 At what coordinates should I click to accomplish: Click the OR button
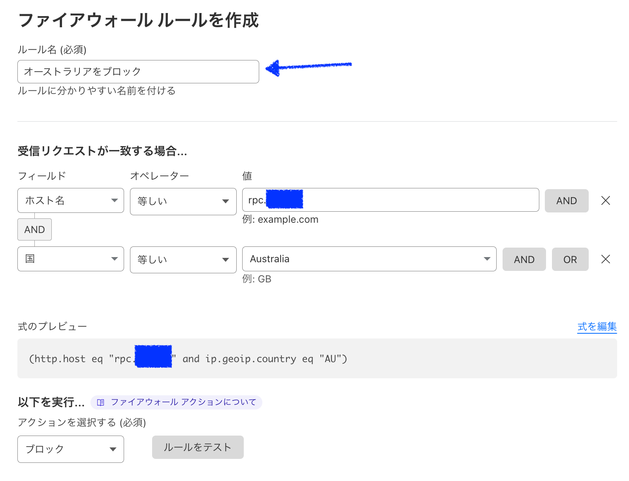(570, 259)
